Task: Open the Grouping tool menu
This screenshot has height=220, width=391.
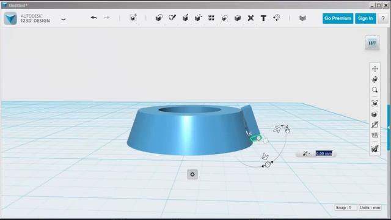Action: coord(224,18)
